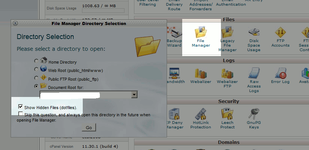The image size is (309, 150).
Task: Open the Webalizer FTP icon
Action: 227,73
